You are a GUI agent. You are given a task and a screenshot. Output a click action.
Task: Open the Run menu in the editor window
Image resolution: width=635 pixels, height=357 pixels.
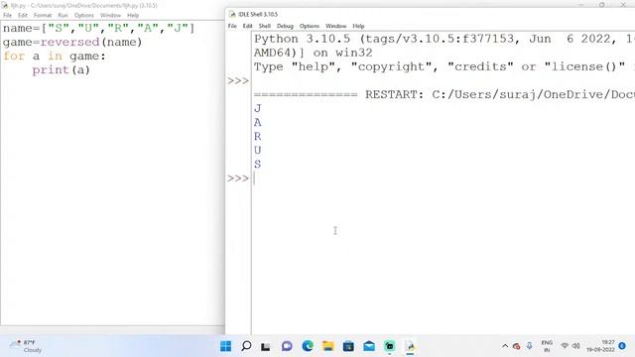coord(63,16)
